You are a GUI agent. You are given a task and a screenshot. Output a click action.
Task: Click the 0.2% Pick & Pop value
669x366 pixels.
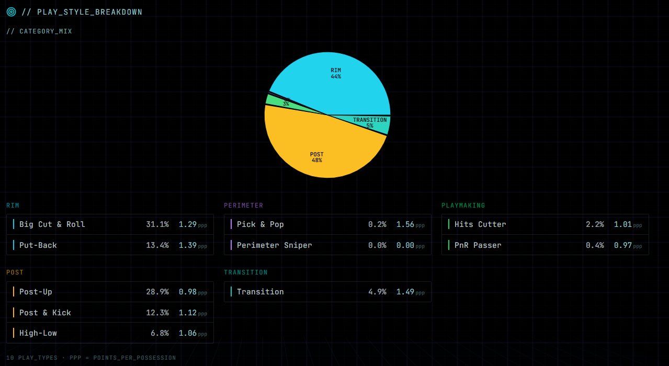pos(377,224)
